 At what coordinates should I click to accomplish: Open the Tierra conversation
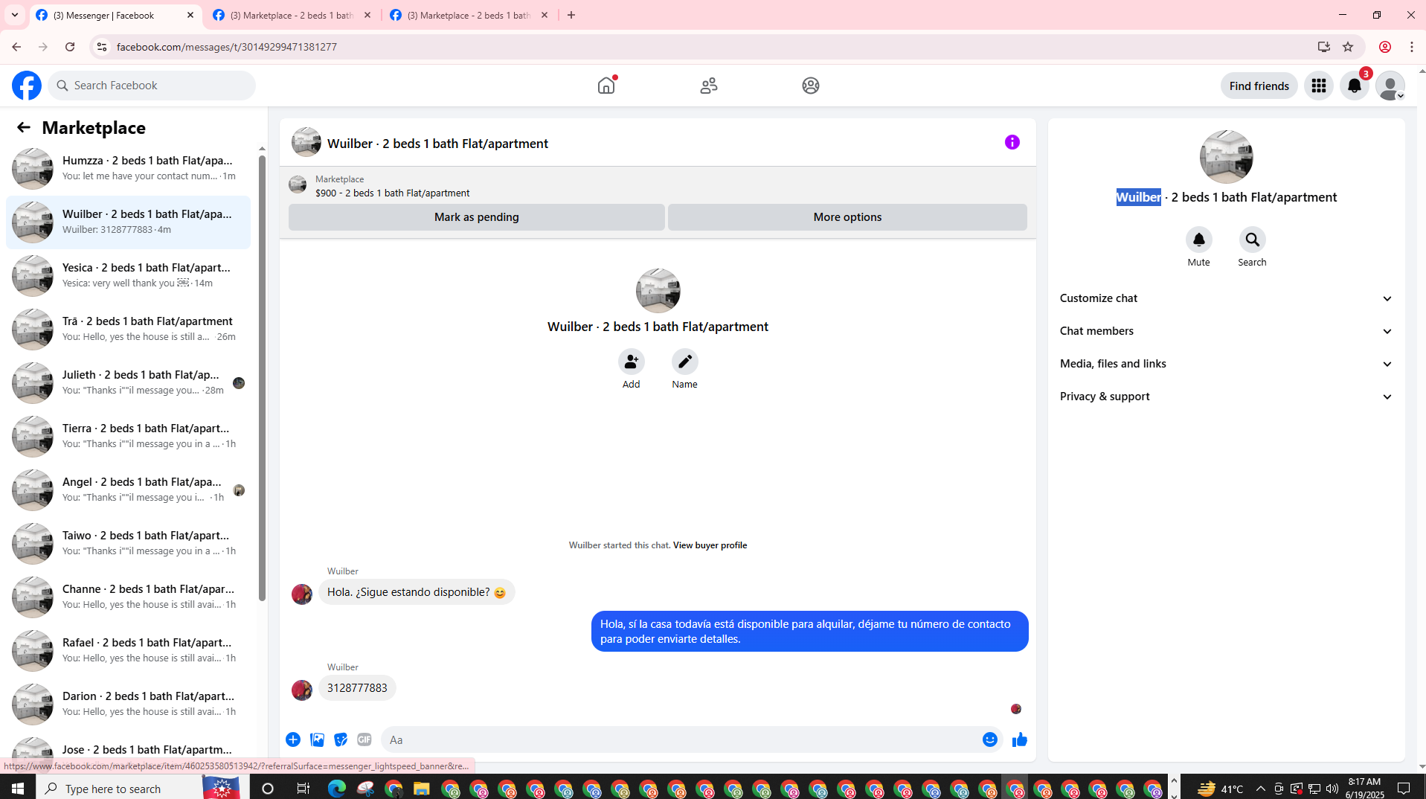click(129, 437)
